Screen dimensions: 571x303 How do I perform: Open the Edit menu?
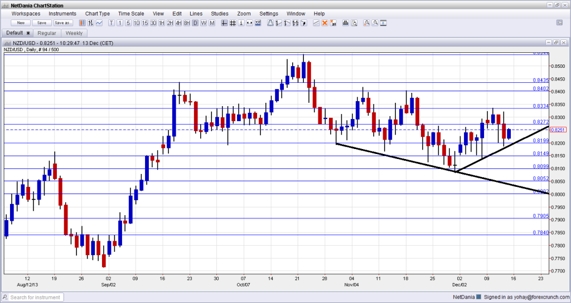click(x=177, y=13)
